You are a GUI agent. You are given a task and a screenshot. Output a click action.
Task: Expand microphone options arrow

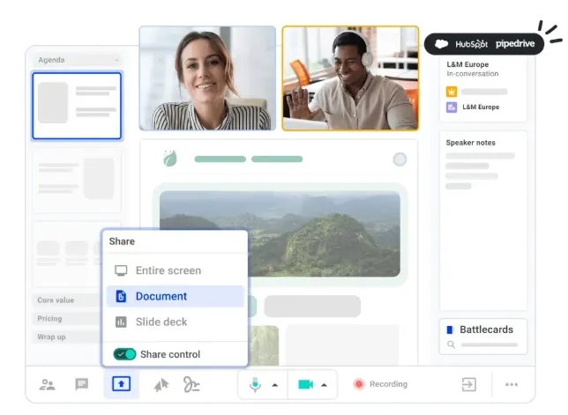tap(275, 385)
